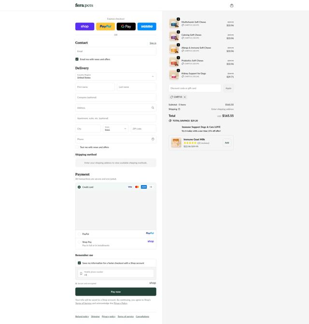
Task: Add Immune Goat Milk to order
Action: (227, 143)
